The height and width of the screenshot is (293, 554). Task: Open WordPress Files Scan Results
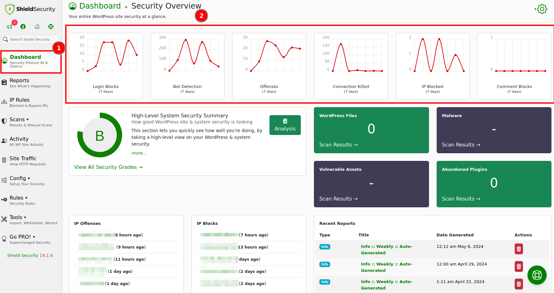click(x=338, y=145)
